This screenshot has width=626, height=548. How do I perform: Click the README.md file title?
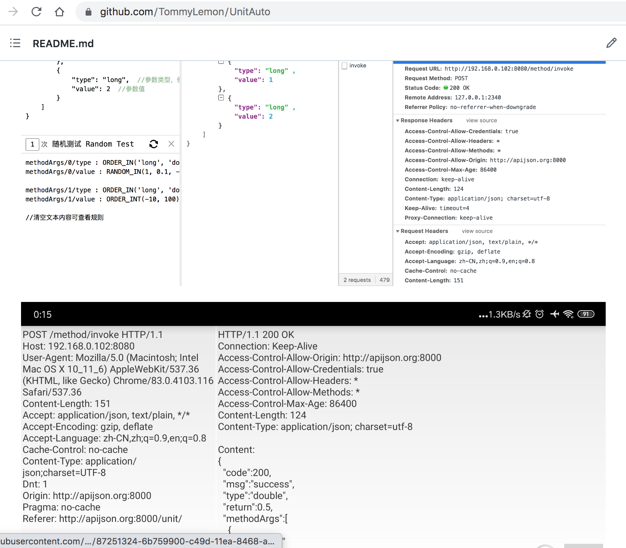point(63,44)
